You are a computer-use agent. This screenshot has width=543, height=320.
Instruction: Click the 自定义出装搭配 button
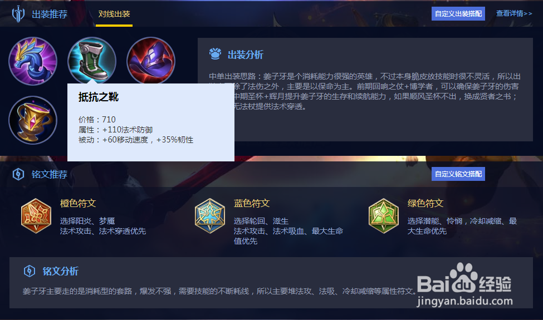(x=458, y=14)
